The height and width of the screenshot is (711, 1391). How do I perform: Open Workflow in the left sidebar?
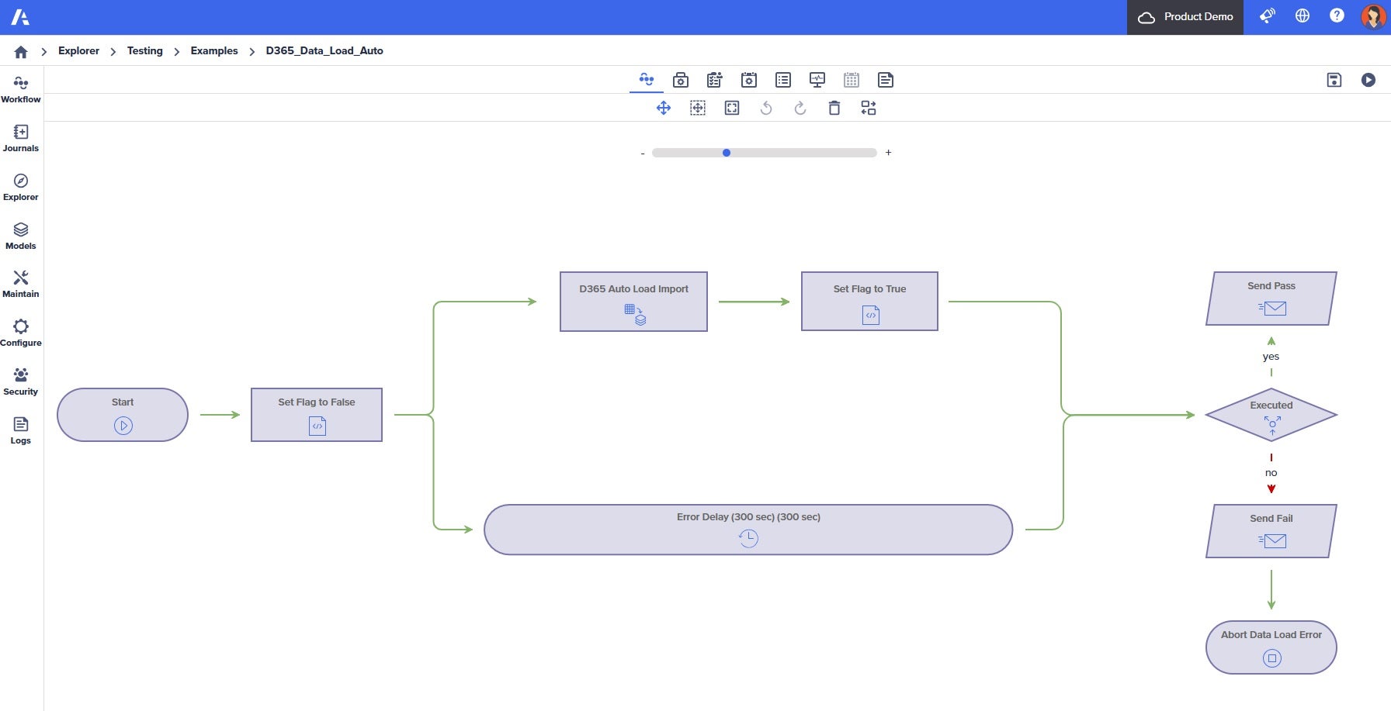point(21,89)
